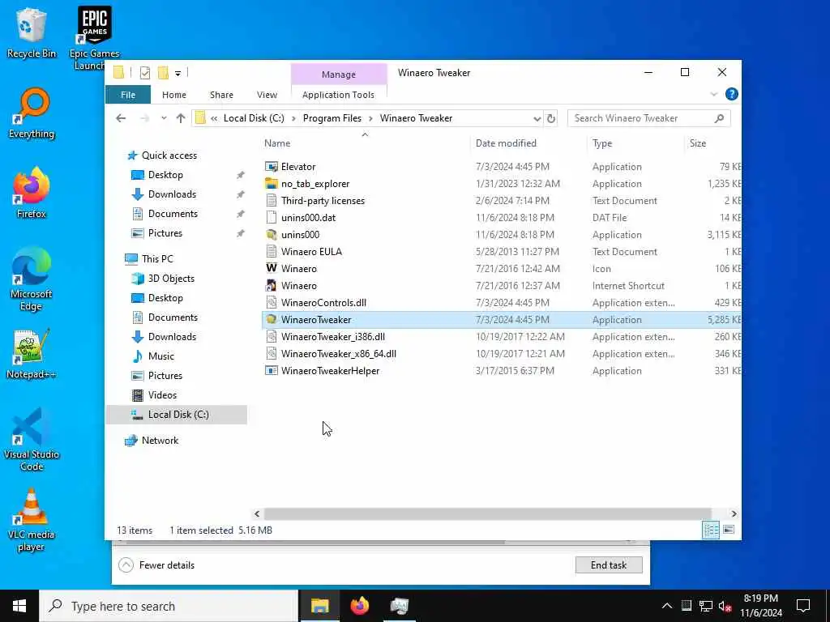Open Visual Studio Code desktop shortcut
Image resolution: width=830 pixels, height=622 pixels.
[31, 439]
